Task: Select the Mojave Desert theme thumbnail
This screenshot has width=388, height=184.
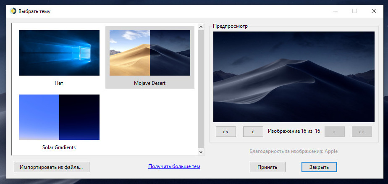Action: point(149,53)
